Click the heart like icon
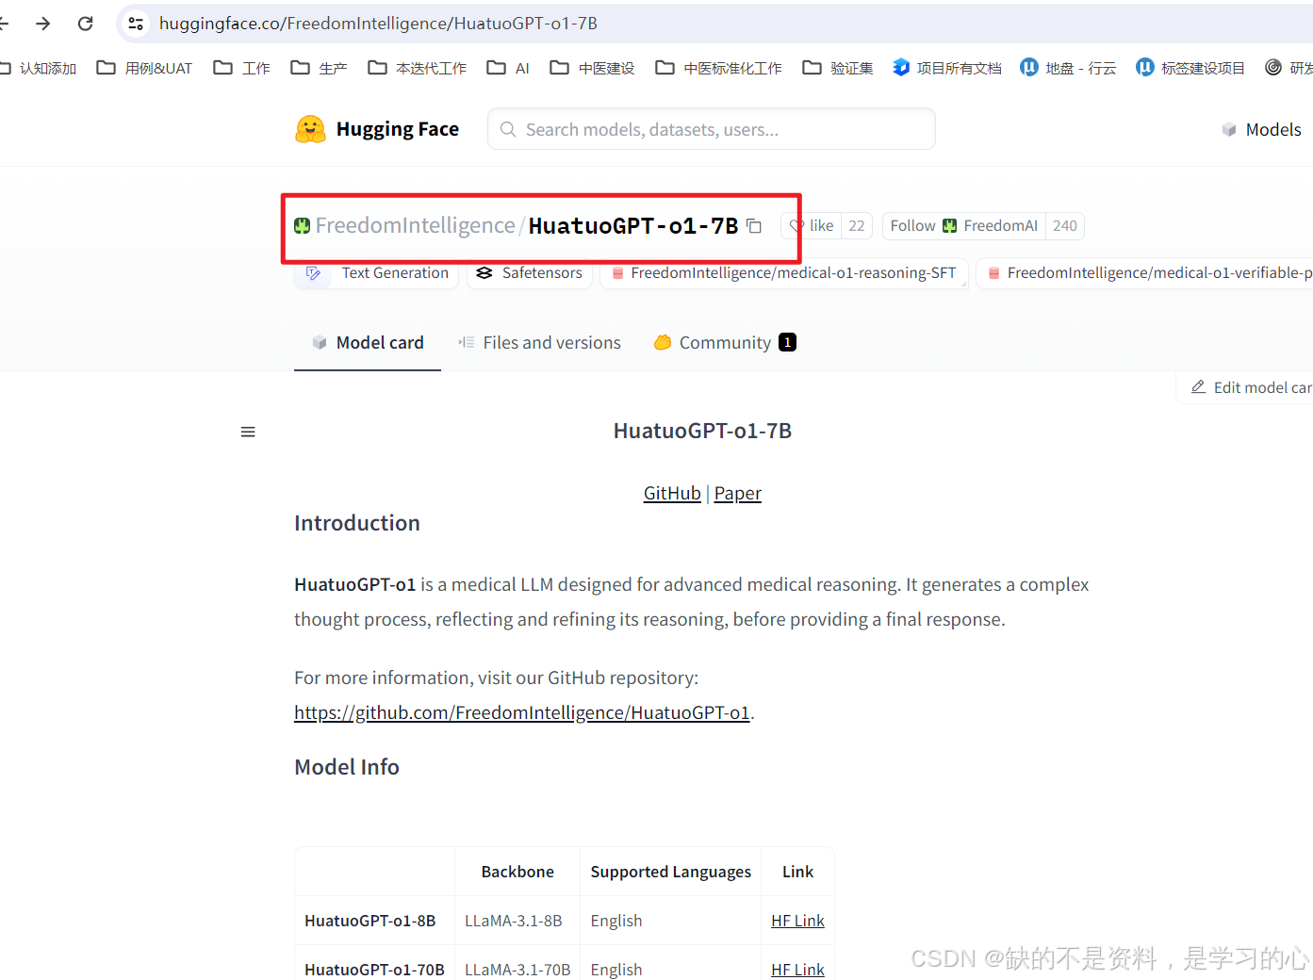 tap(797, 226)
